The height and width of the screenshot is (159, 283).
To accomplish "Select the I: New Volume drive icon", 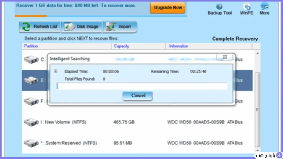I will coord(31,122).
